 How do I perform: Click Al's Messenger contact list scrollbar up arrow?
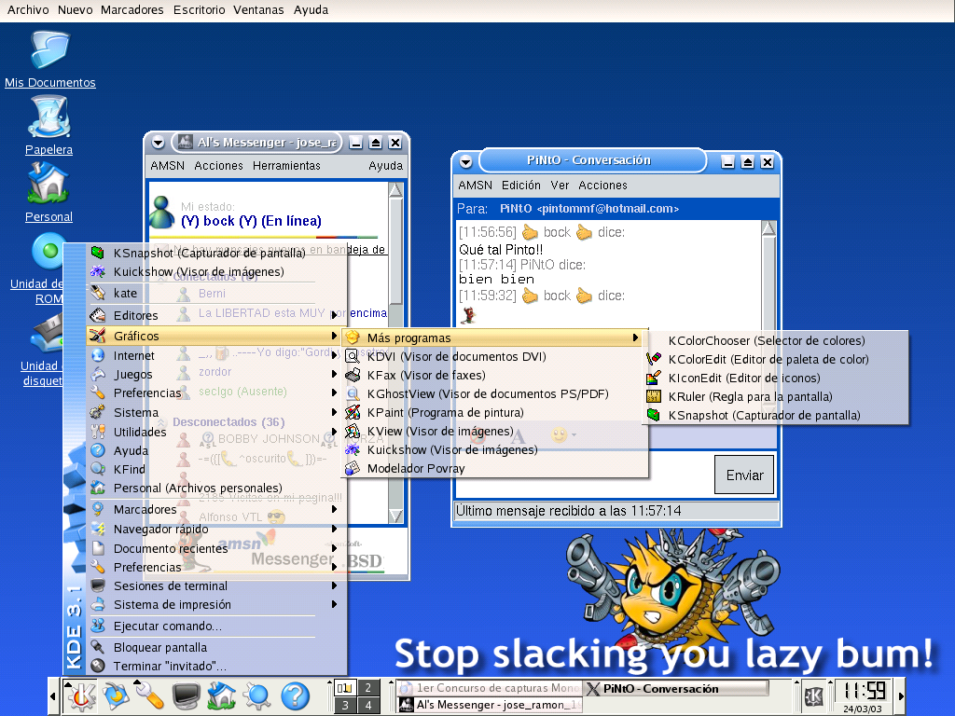395,190
